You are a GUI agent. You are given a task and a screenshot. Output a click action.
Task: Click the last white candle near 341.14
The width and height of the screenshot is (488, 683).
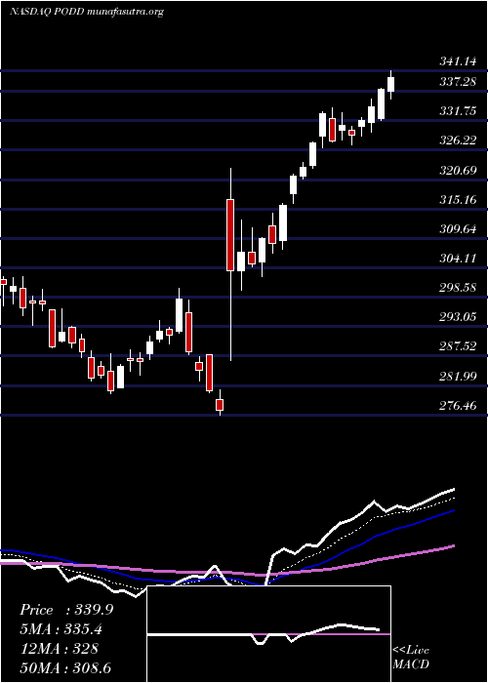tap(390, 85)
